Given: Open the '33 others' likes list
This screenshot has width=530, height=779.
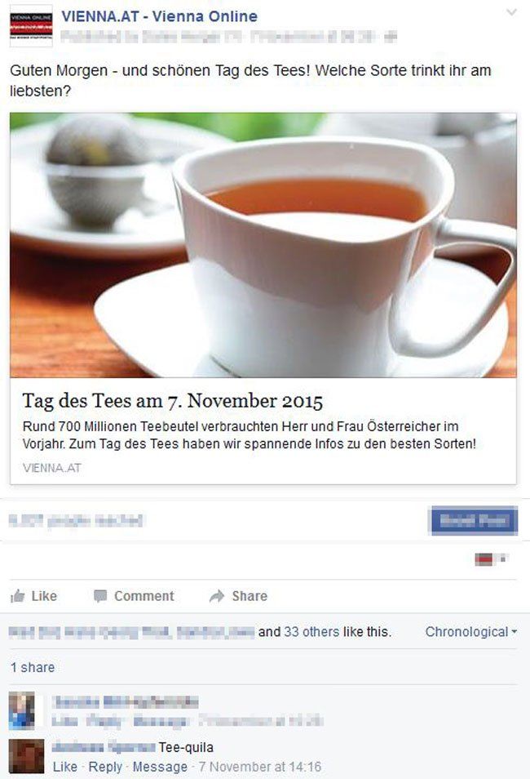Looking at the screenshot, I should [x=311, y=632].
